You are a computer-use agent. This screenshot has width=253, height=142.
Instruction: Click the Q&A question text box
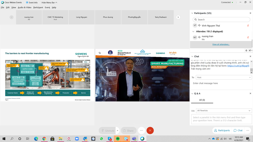click(x=221, y=119)
